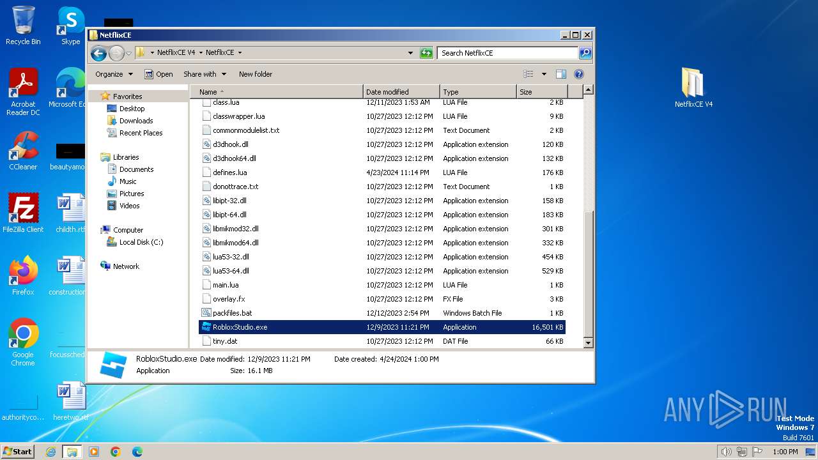This screenshot has width=818, height=460.
Task: Click file list scroll down arrow
Action: tap(589, 343)
